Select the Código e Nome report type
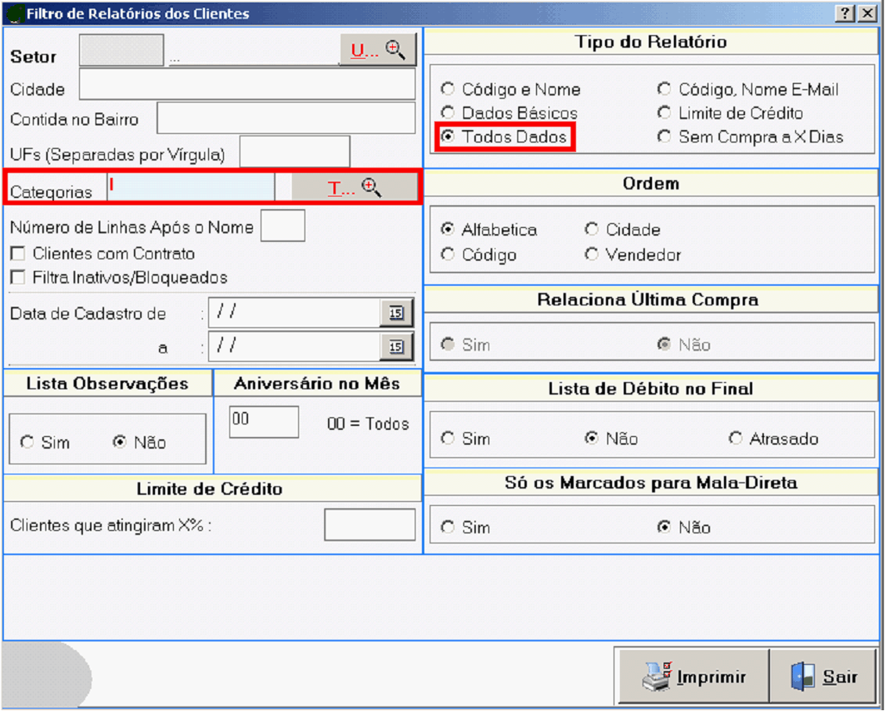 [x=448, y=89]
